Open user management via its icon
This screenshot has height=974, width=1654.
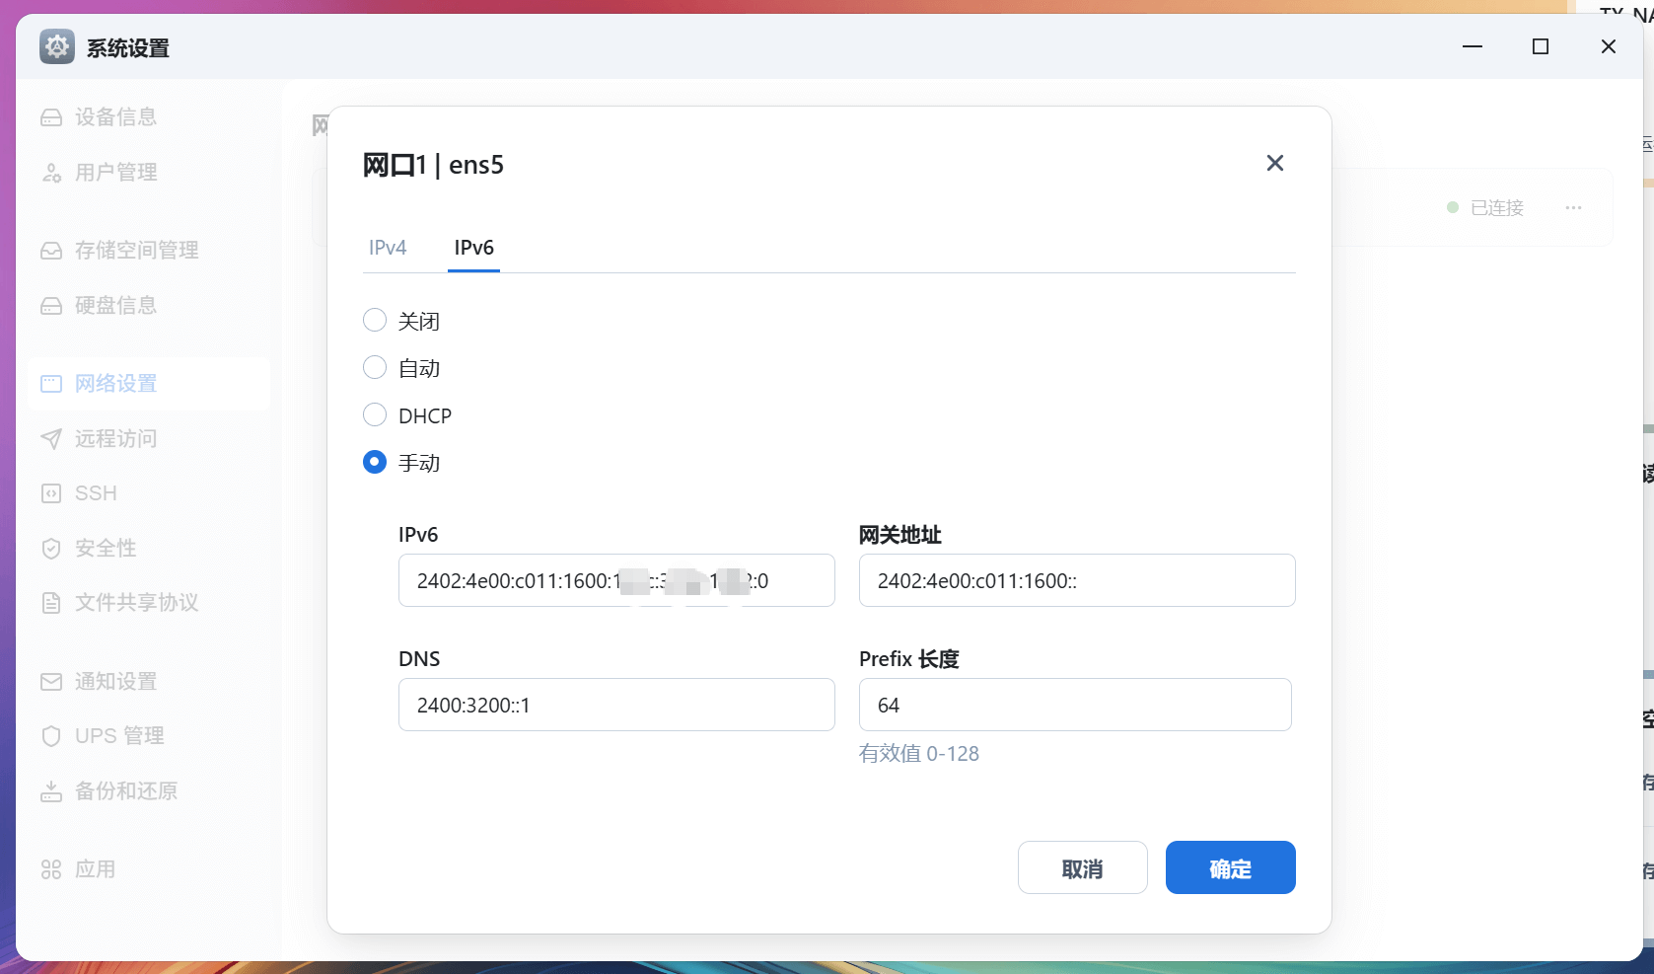coord(51,173)
